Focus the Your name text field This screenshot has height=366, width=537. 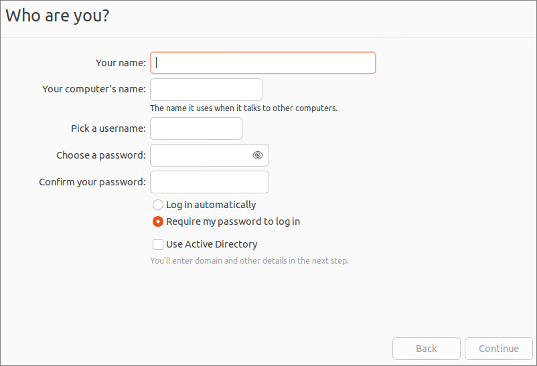click(x=262, y=63)
